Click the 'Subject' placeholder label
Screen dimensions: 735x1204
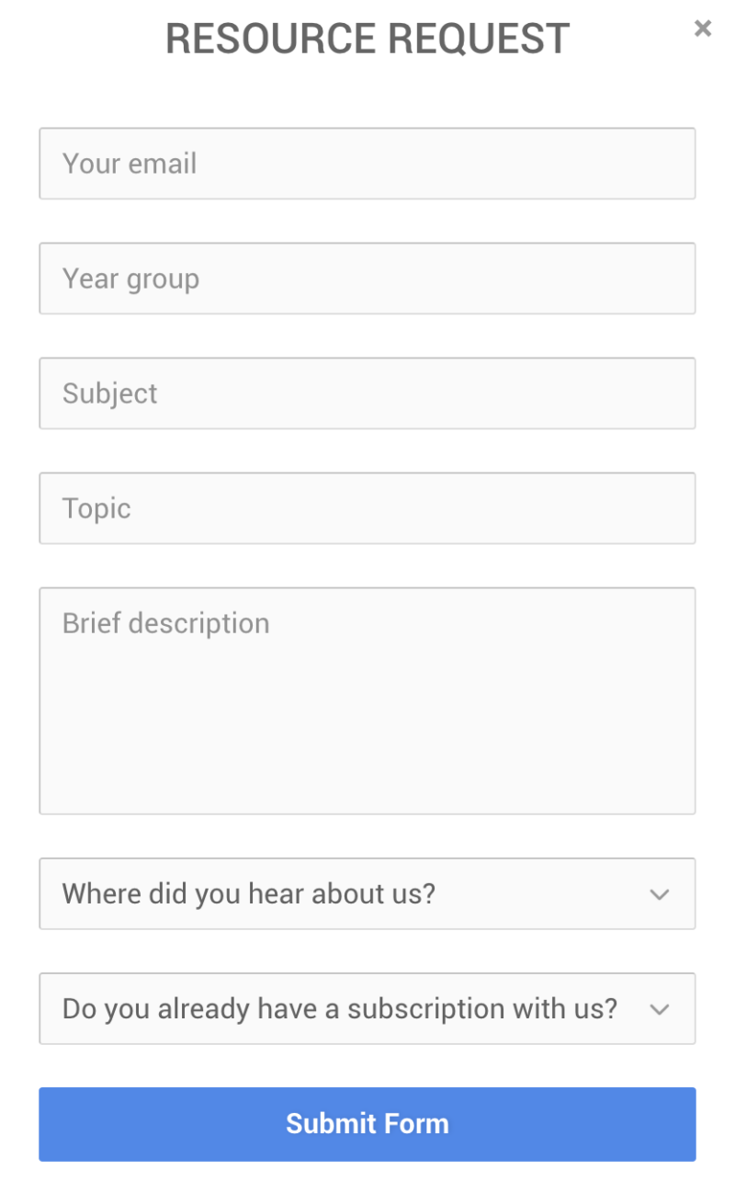click(x=110, y=393)
